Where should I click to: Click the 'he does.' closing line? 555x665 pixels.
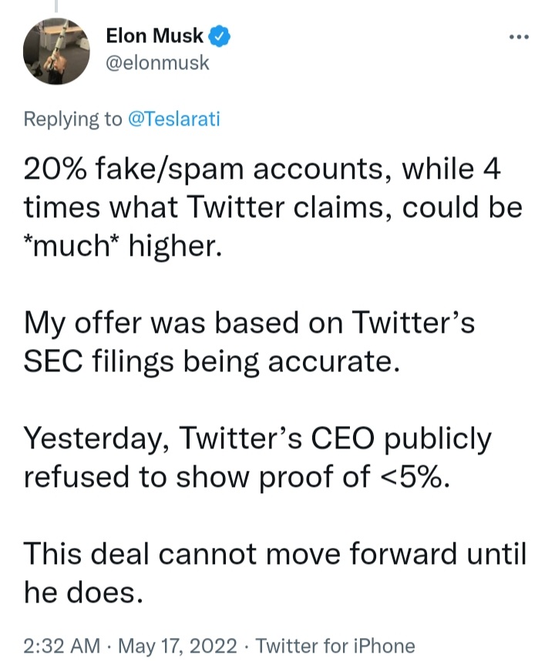click(x=83, y=593)
